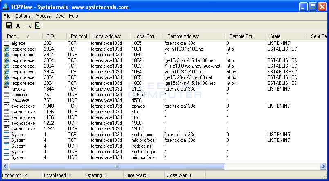
Task: Click iexplore.exe icon on local port 1060 row
Action: [7, 55]
